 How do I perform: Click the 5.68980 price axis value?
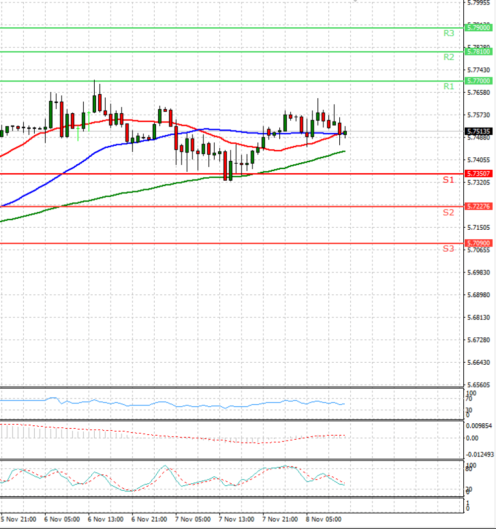479,295
